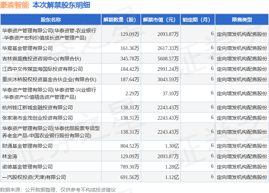Click the value 345.78万
This screenshot has width=269, height=193.
click(130, 59)
